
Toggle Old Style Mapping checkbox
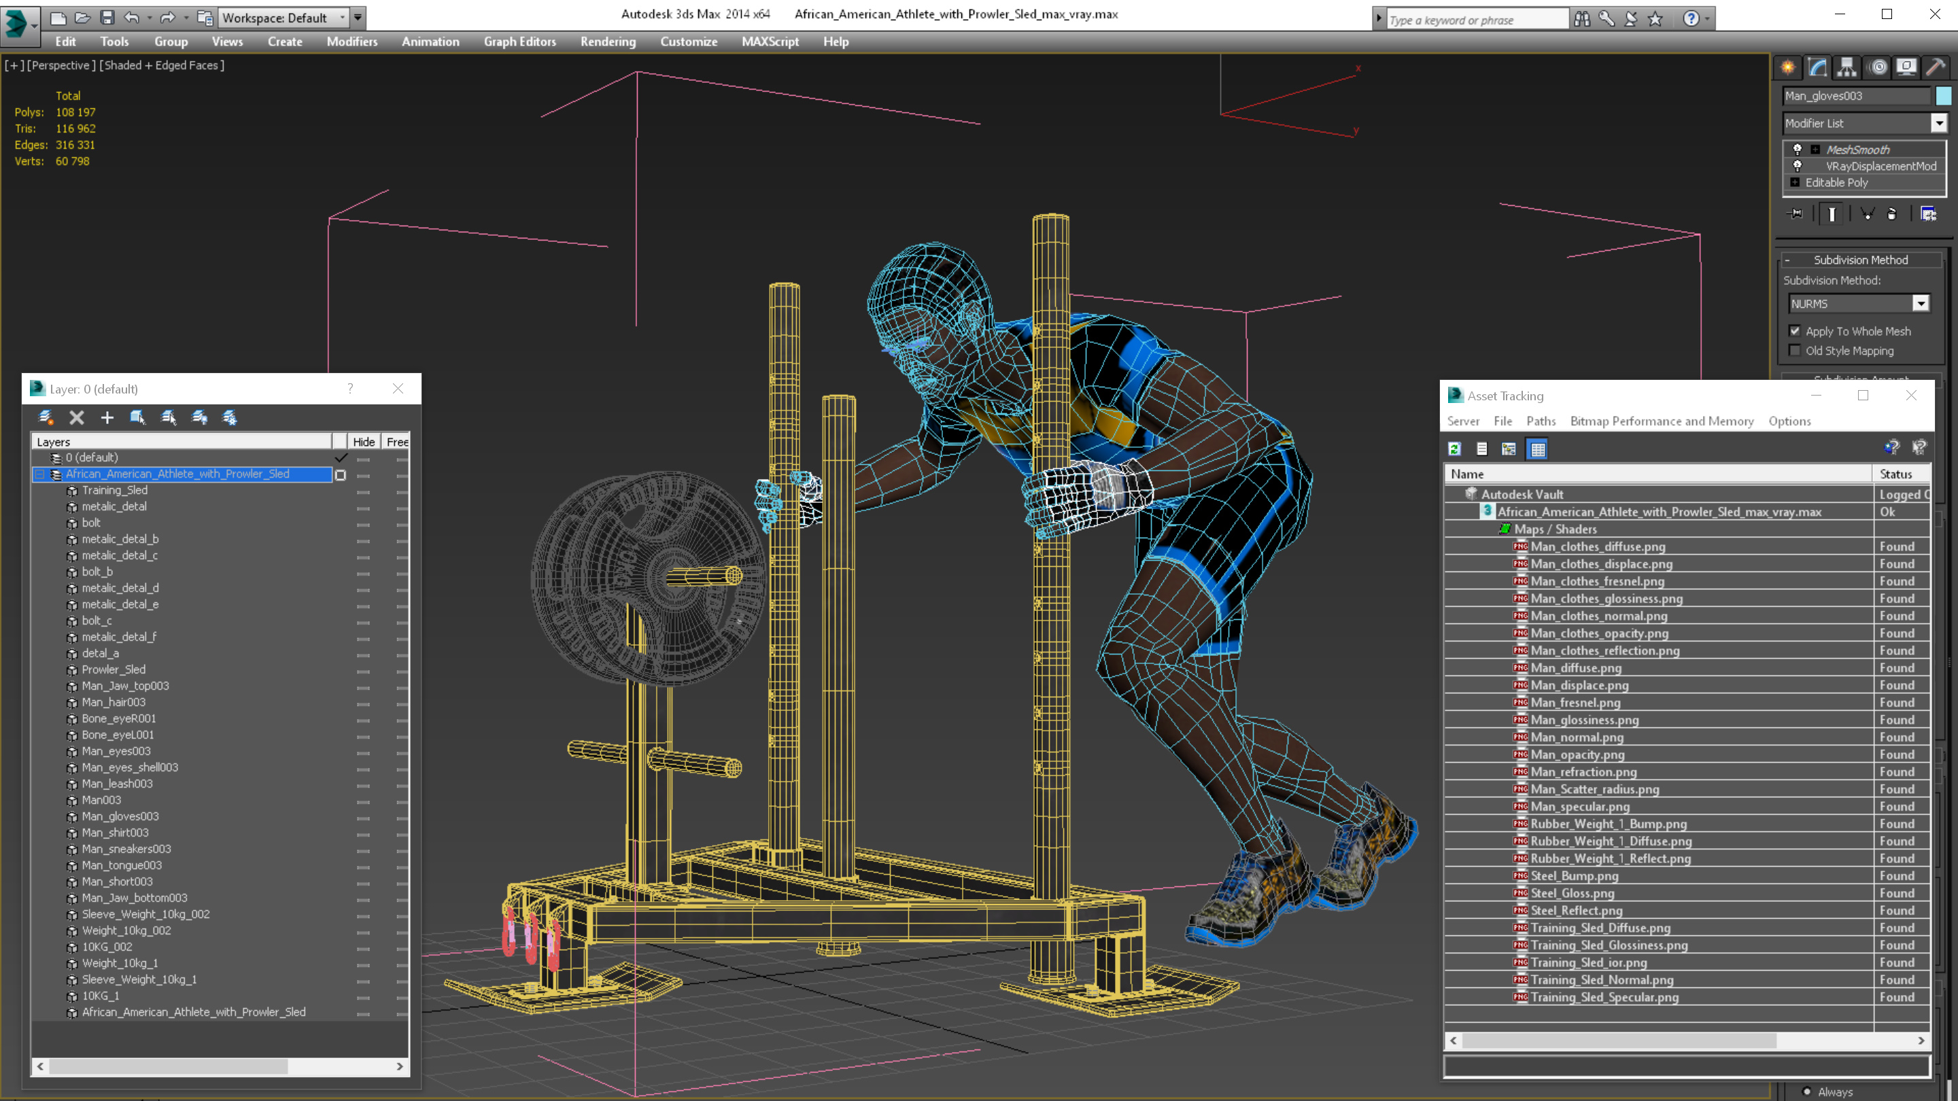[1795, 350]
